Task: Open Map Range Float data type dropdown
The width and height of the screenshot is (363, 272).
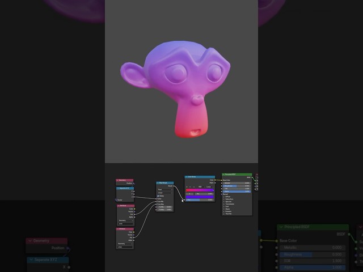Action: click(x=165, y=190)
